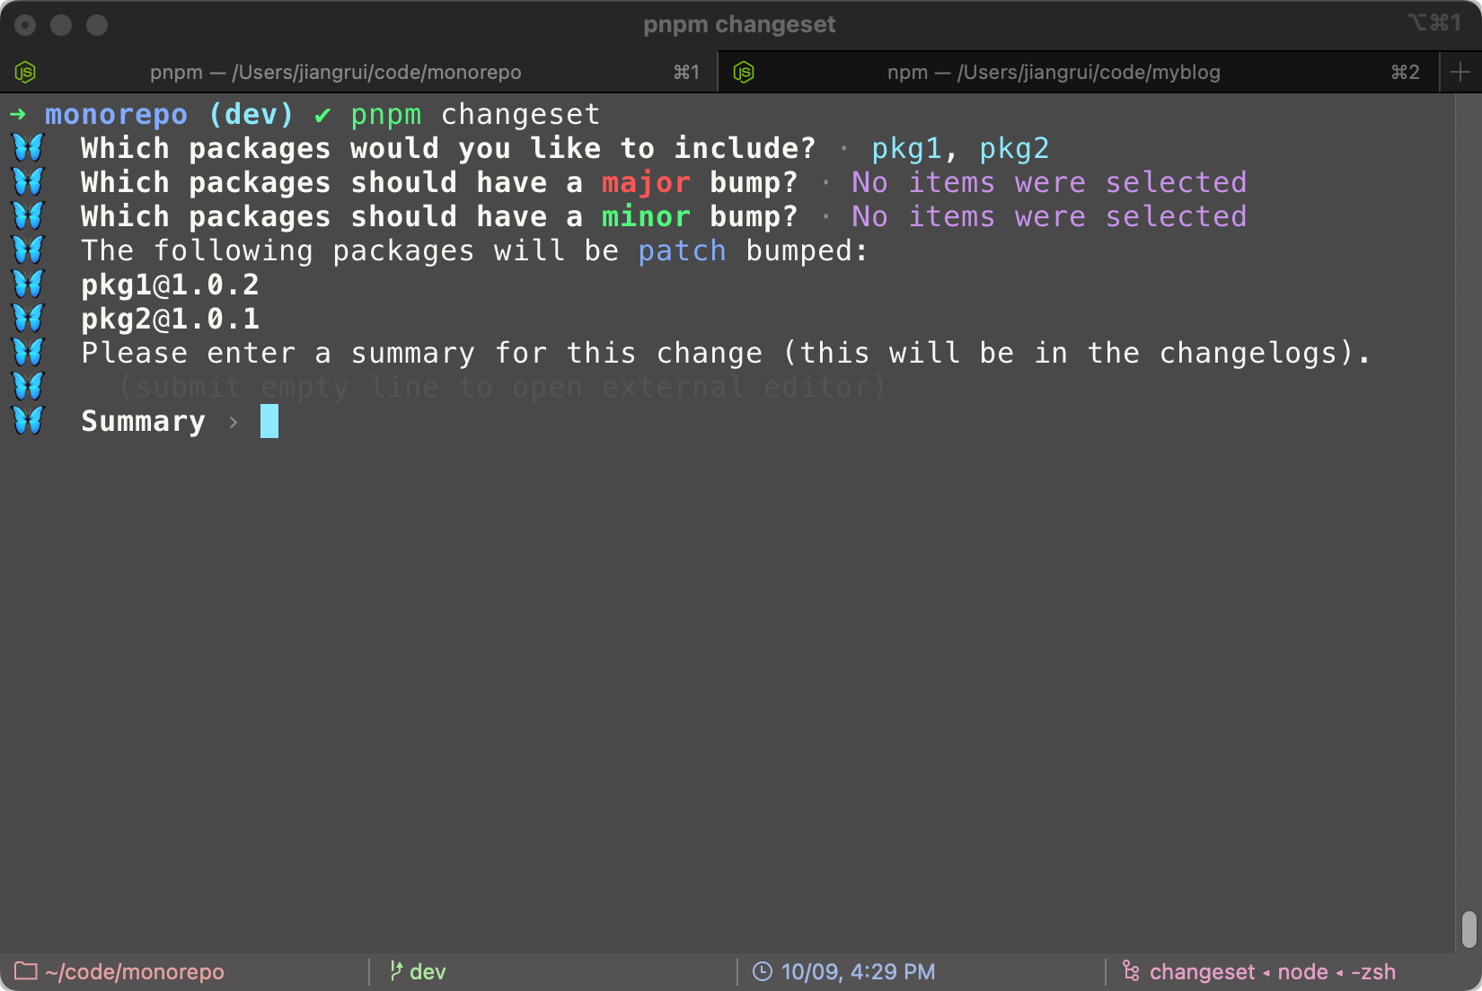Click the ⌥⌘1 window shortcut label

[x=1434, y=22]
